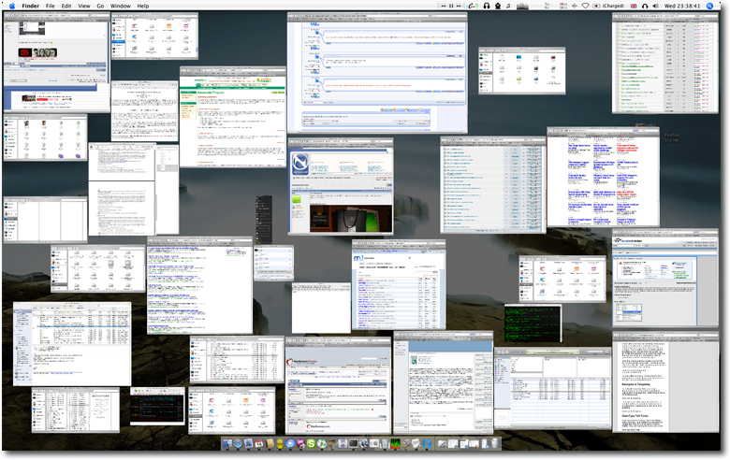730x460 pixels.
Task: Open the volume control in menu bar
Action: click(656, 6)
